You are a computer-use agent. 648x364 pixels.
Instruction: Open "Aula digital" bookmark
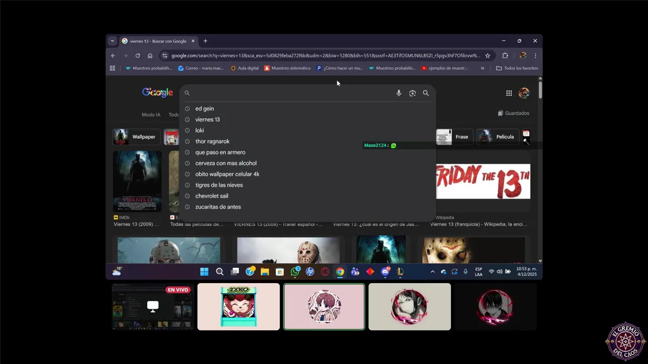pyautogui.click(x=245, y=68)
